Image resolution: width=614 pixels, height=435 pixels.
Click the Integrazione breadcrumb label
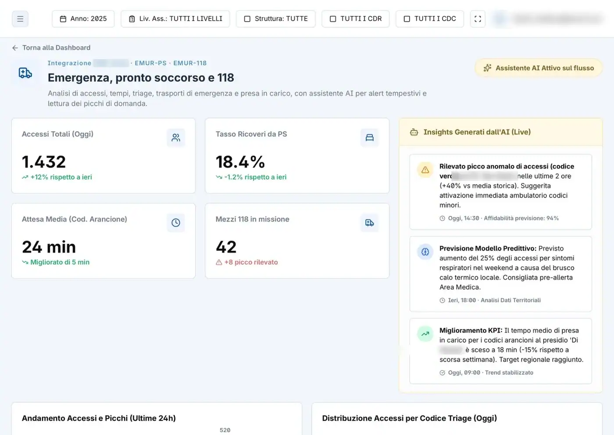pyautogui.click(x=69, y=63)
